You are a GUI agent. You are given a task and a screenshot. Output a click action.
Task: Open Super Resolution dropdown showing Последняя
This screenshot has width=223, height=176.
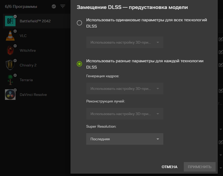point(125,139)
